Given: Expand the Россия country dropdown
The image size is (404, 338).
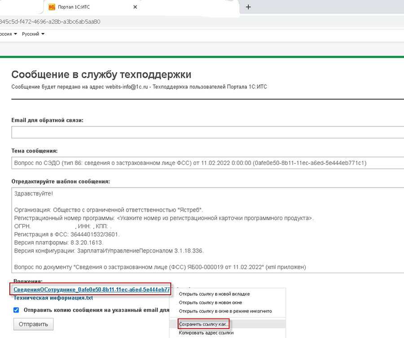Looking at the screenshot, I should coord(8,34).
